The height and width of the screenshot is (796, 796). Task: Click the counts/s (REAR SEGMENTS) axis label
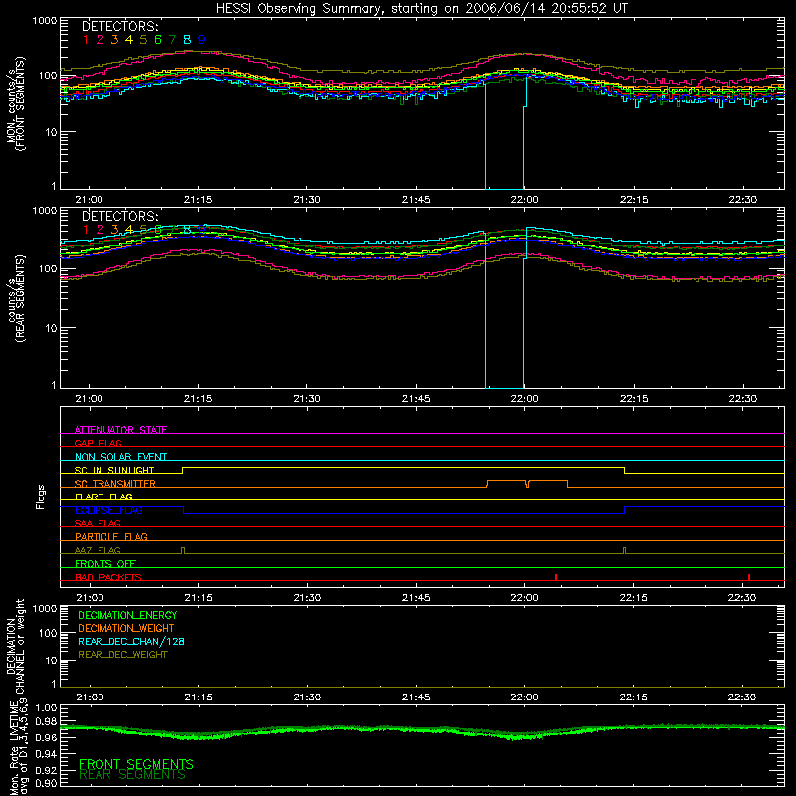point(16,298)
